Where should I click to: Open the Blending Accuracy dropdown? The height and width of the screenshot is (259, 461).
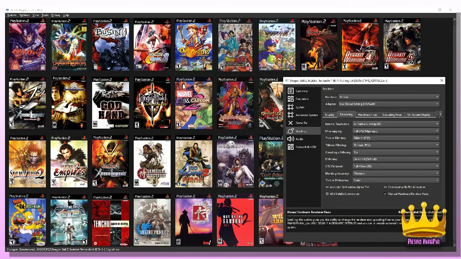click(396, 173)
